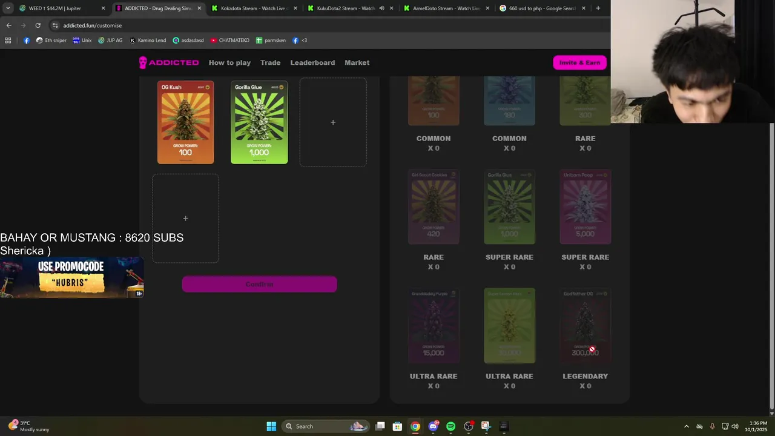View site information icon in address bar
Screen dimensions: 775x436
point(55,25)
